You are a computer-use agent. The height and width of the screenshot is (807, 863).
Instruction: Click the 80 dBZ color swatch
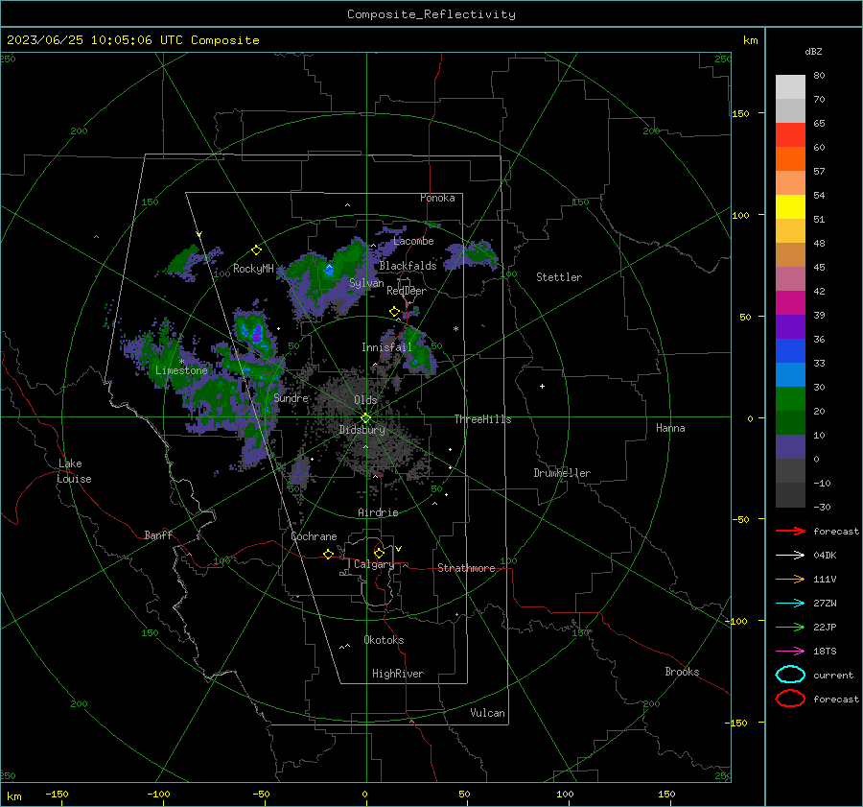pyautogui.click(x=790, y=87)
